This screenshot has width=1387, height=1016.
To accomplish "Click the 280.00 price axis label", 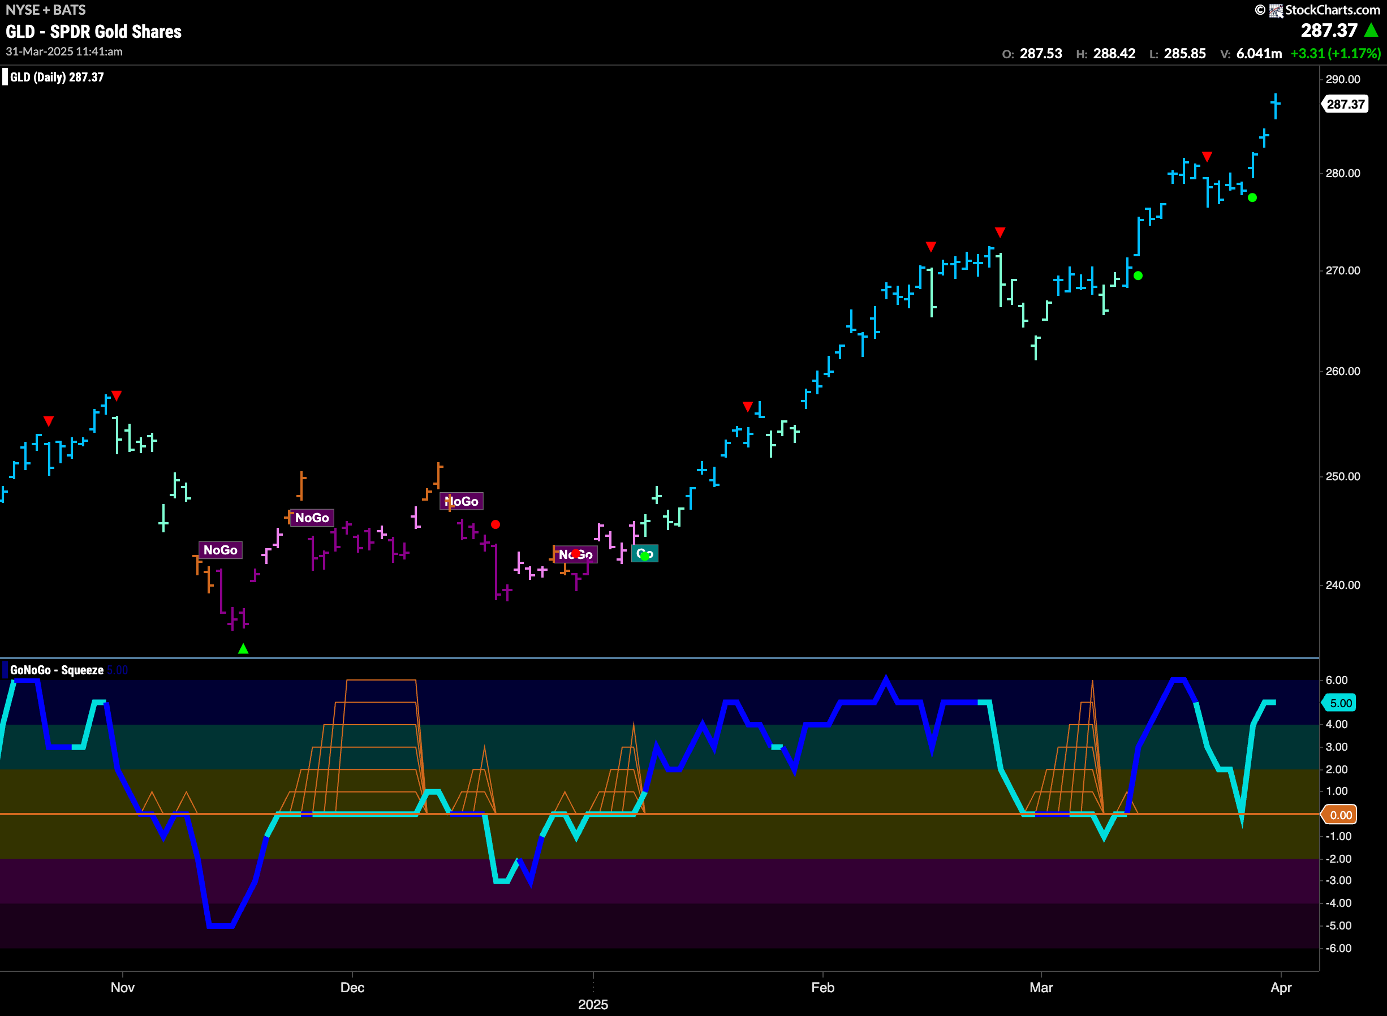I will click(x=1342, y=174).
